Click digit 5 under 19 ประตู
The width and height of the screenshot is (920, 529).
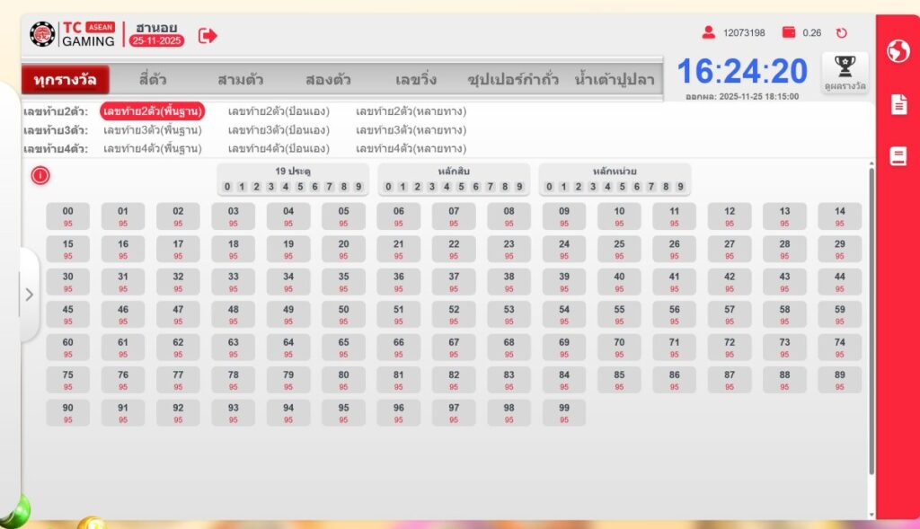[x=300, y=187]
